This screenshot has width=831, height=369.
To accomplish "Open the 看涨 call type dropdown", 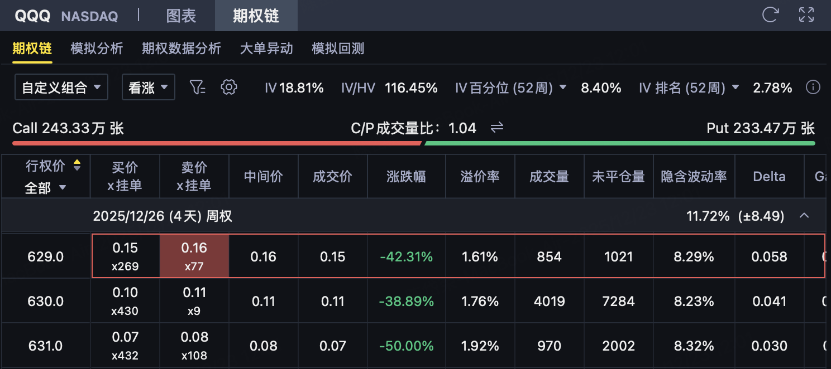I will point(148,88).
